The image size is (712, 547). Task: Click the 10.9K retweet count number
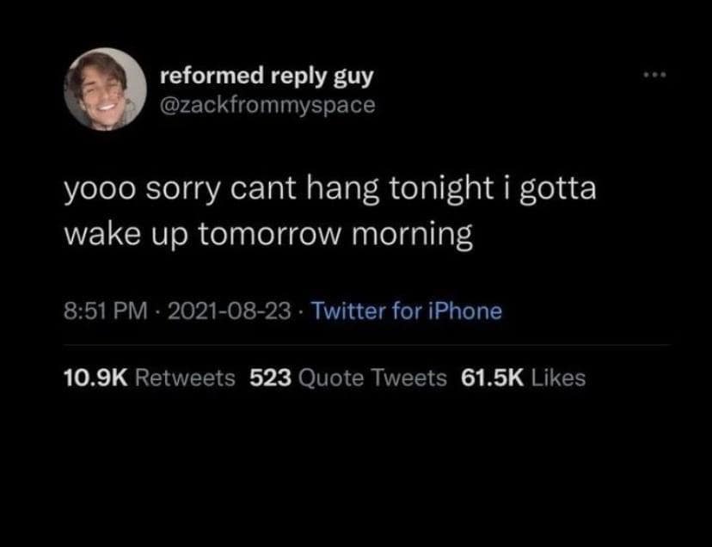coord(95,378)
